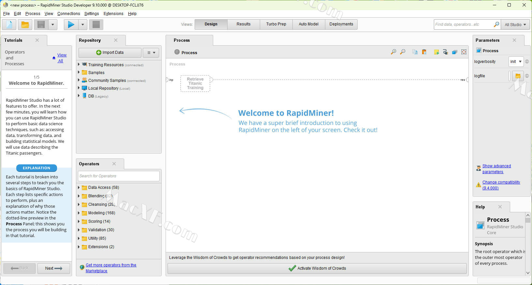The image size is (532, 285).
Task: Open the logverbosity dropdown
Action: click(516, 62)
